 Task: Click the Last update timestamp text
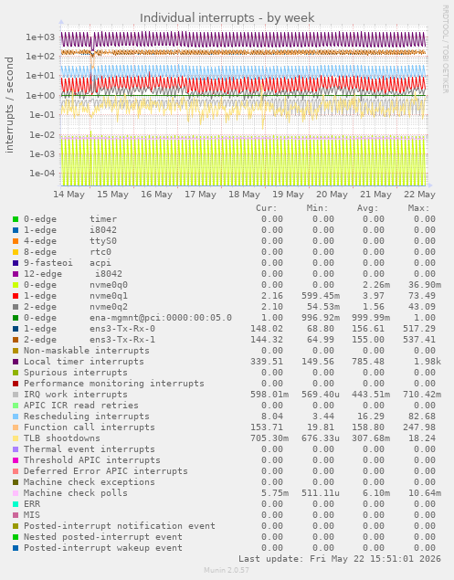click(x=340, y=559)
